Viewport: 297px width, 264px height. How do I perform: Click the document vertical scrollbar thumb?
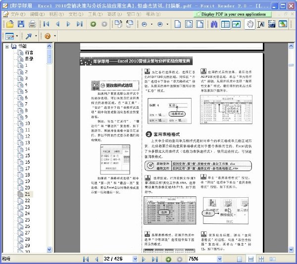pyautogui.click(x=291, y=65)
